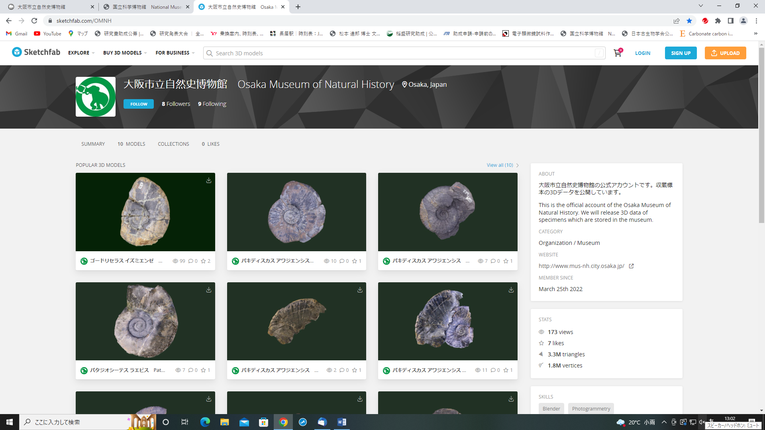The width and height of the screenshot is (765, 430).
Task: Open パタジオシーテス ラエビス fossil thumbnail
Action: coord(145,321)
